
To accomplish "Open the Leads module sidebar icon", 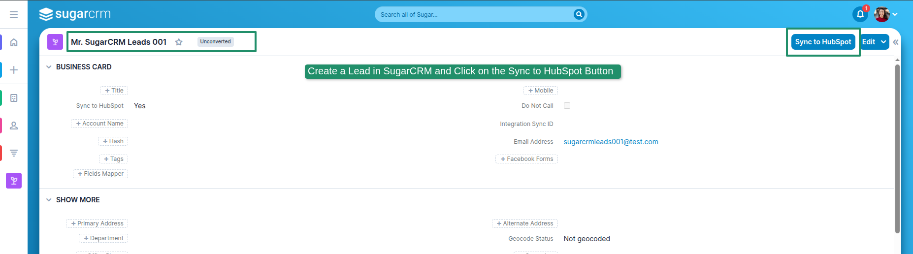I will pos(14,181).
